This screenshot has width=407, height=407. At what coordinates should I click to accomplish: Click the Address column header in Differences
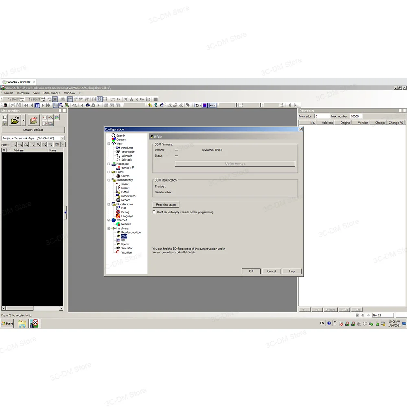(327, 123)
